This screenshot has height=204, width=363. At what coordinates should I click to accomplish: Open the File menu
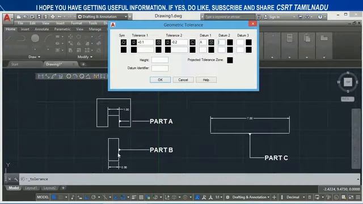tap(20, 23)
